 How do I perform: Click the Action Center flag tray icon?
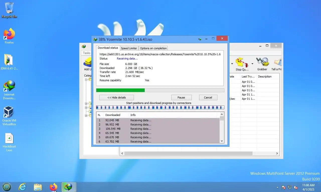point(284,187)
